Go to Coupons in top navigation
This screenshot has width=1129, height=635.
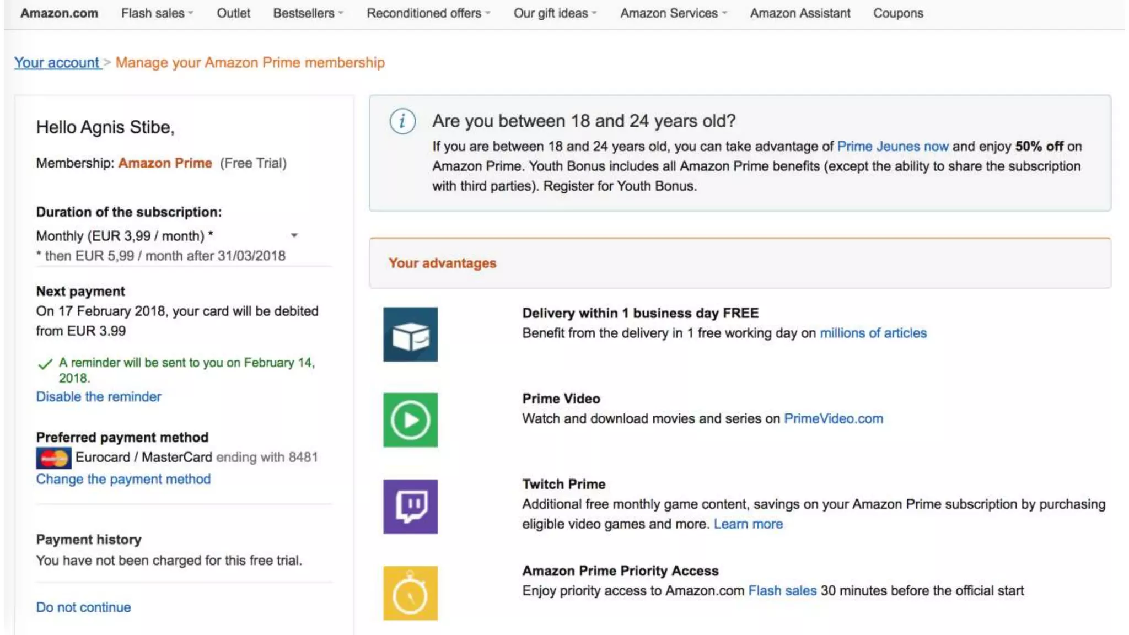(x=897, y=13)
